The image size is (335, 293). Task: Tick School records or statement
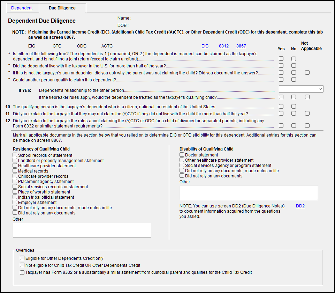point(15,155)
